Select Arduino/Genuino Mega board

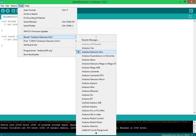pos(96,63)
